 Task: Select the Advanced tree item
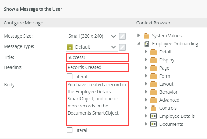[x=169, y=100]
